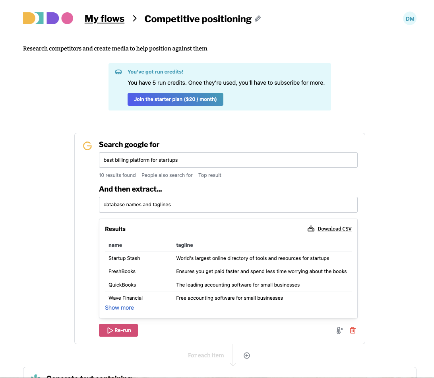The width and height of the screenshot is (434, 378).
Task: Click the coin icon in credits banner
Action: [x=118, y=72]
